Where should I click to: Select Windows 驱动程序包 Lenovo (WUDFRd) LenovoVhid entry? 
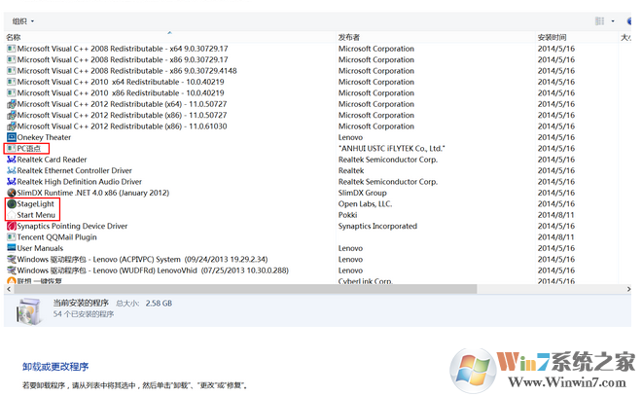pyautogui.click(x=153, y=270)
